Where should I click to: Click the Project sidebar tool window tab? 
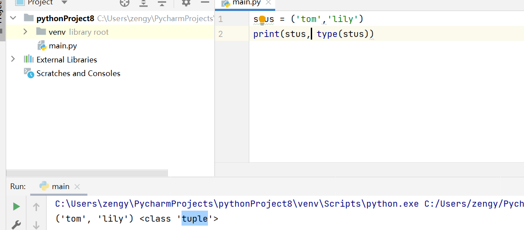click(x=2, y=20)
